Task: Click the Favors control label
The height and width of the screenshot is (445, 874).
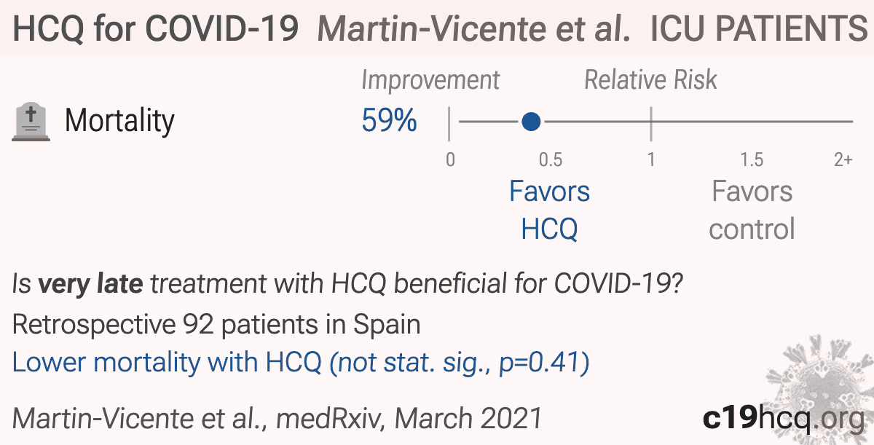Action: click(752, 210)
